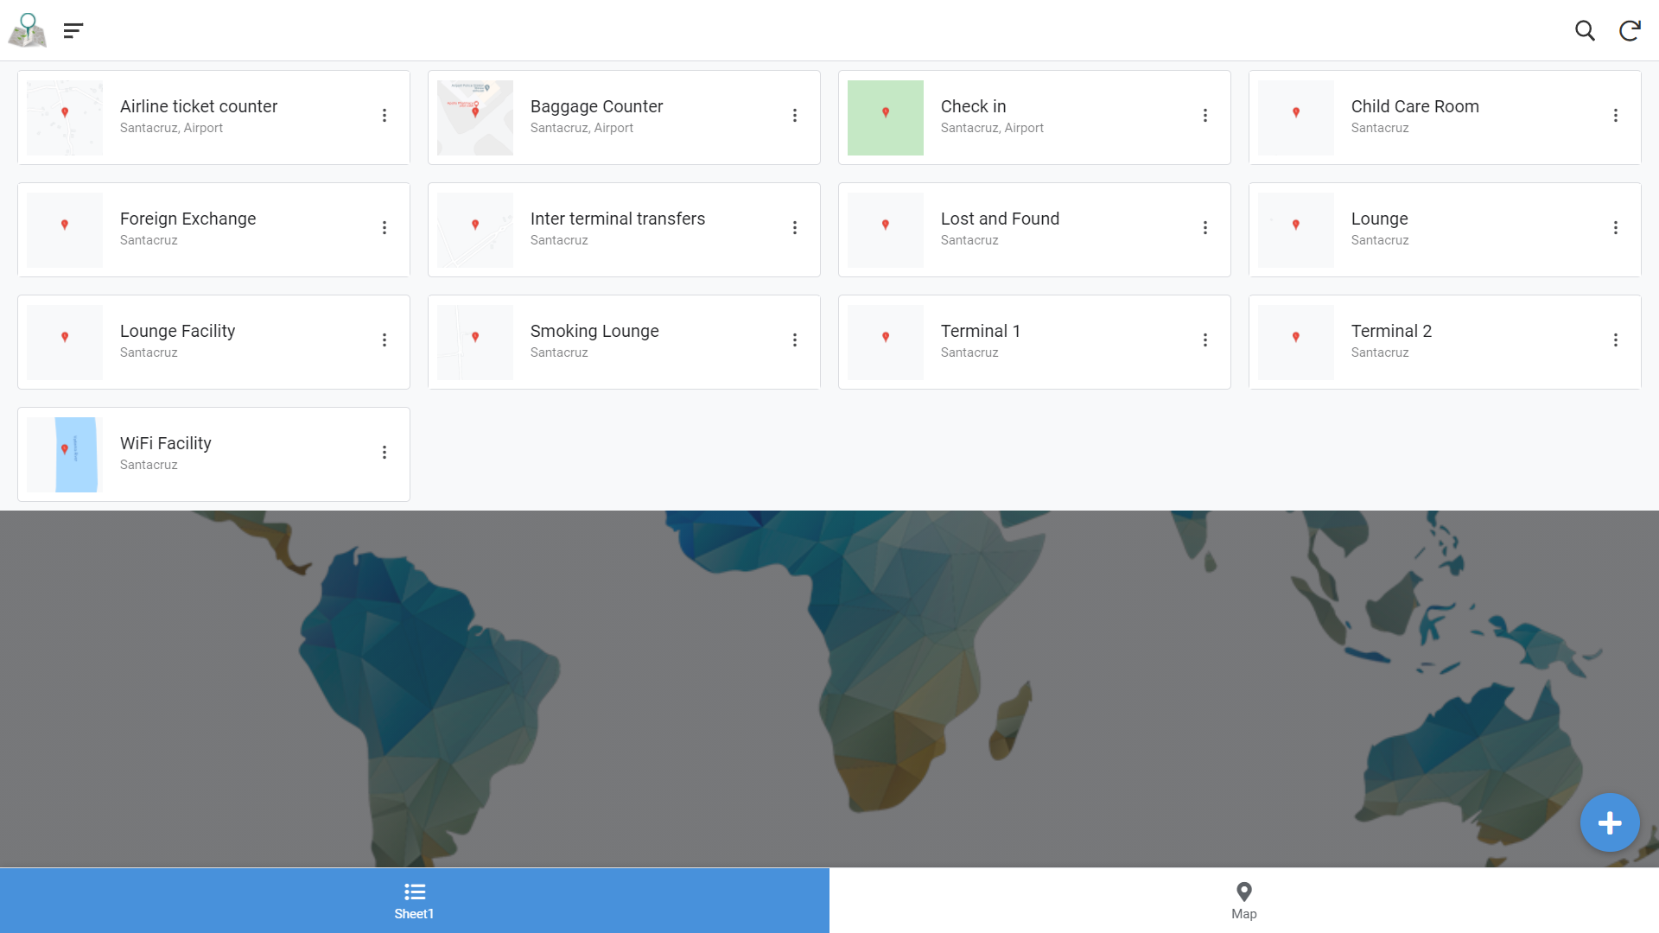The width and height of the screenshot is (1659, 933).
Task: Click the refresh sync icon
Action: click(x=1630, y=31)
